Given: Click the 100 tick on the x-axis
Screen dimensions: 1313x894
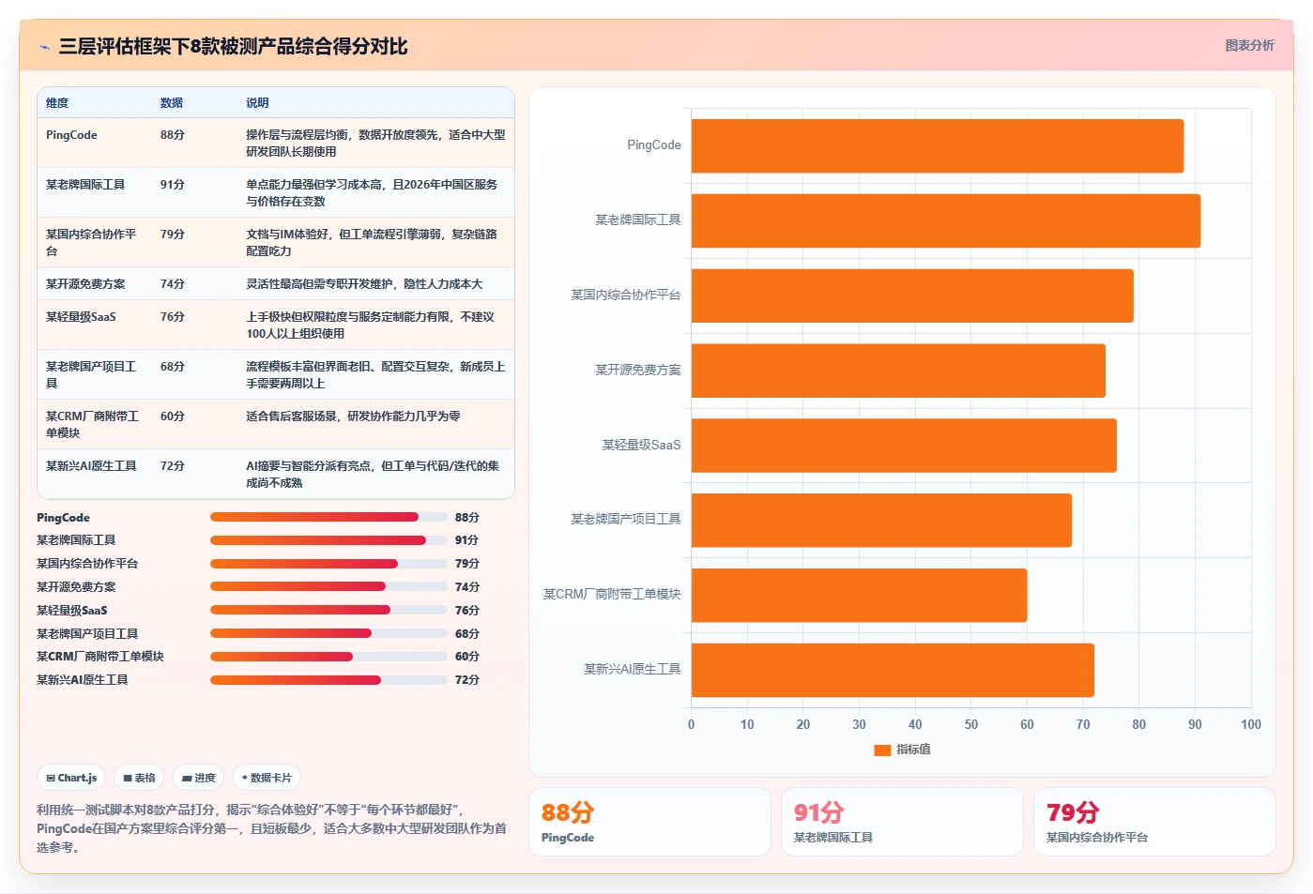Looking at the screenshot, I should pos(1251,724).
